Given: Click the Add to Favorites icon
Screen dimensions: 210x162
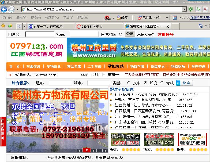Looking at the screenshot, I should 10,26.
